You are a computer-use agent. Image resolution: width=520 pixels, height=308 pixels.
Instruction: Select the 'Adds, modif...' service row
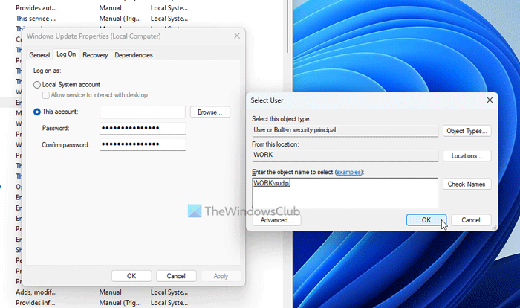click(x=102, y=292)
